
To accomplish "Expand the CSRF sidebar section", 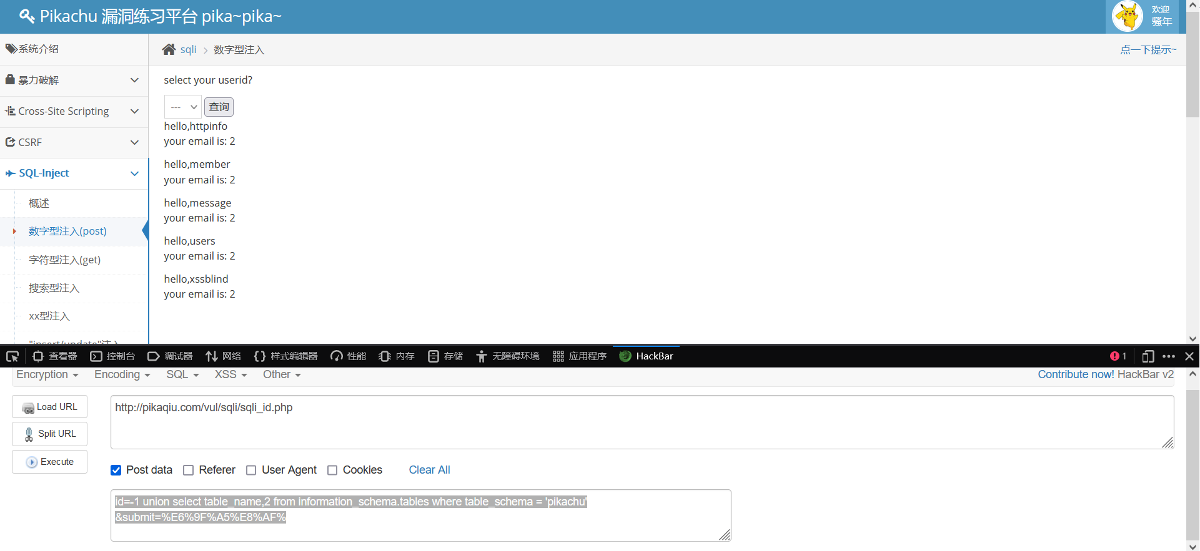I will (x=74, y=142).
